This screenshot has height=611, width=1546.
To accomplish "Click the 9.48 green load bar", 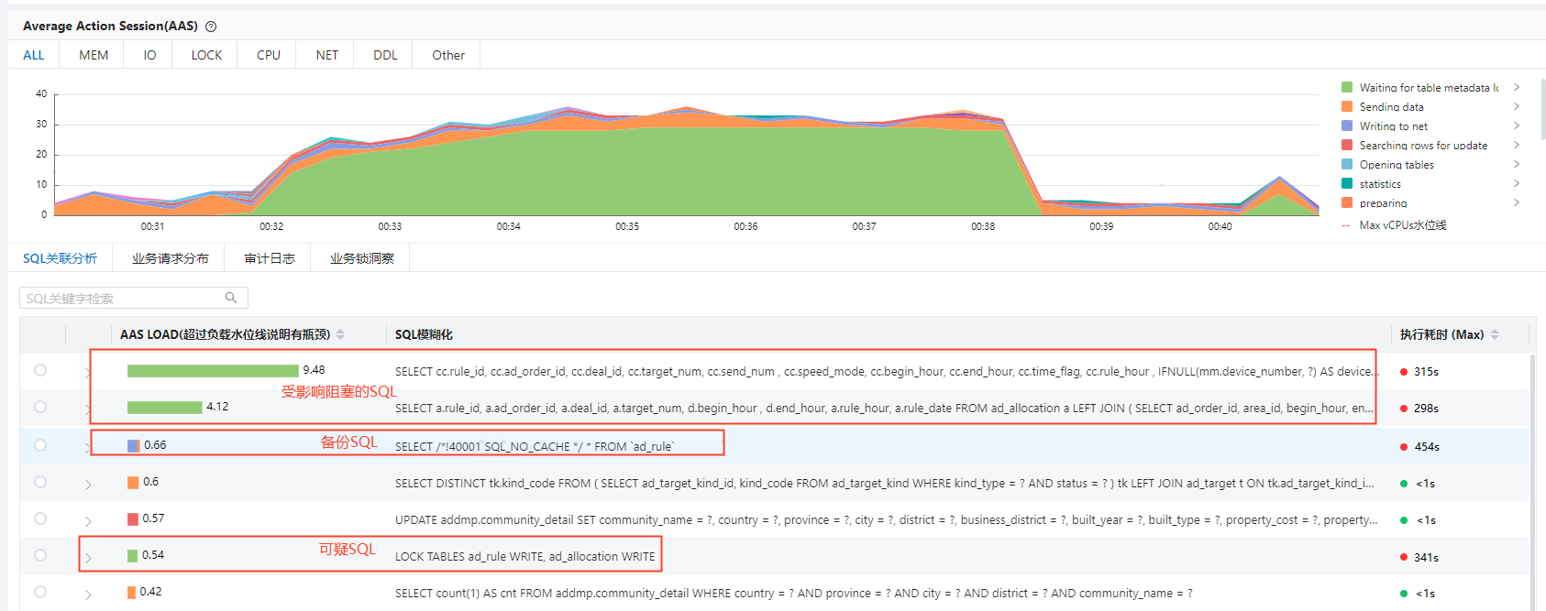I will (x=213, y=370).
